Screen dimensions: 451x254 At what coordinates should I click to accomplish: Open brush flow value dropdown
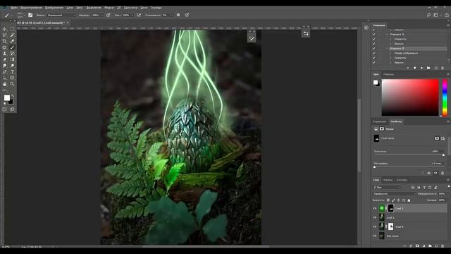point(132,15)
